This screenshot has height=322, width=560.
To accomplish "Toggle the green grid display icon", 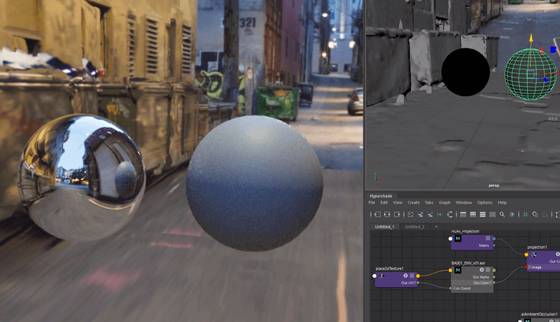I will [x=526, y=214].
